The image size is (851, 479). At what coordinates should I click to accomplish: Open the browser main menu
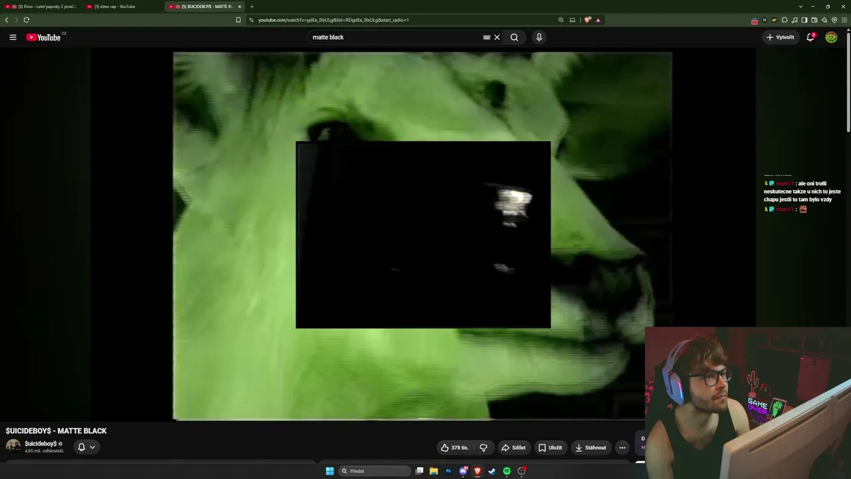(x=844, y=20)
